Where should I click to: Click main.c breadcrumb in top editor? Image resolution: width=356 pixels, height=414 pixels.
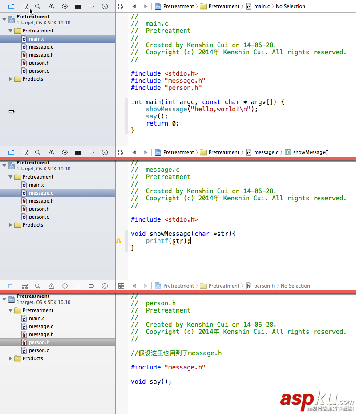258,6
